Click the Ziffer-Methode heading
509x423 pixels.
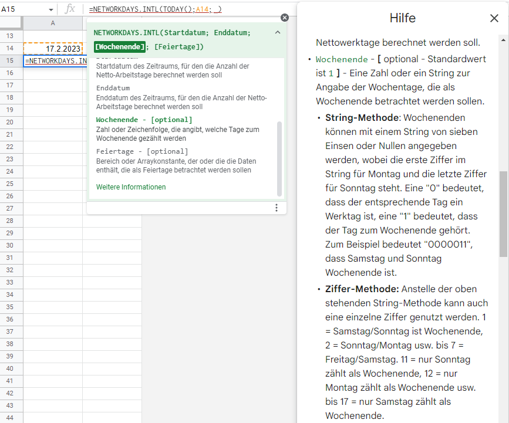click(362, 289)
